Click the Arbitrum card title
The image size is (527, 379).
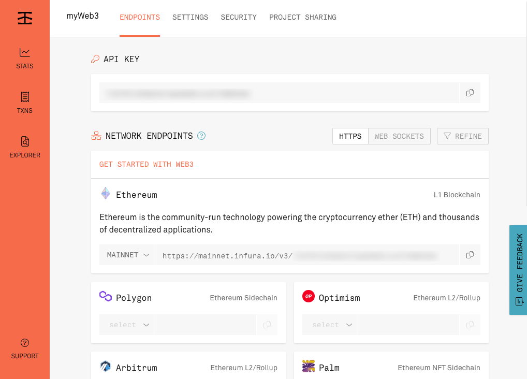tap(137, 368)
